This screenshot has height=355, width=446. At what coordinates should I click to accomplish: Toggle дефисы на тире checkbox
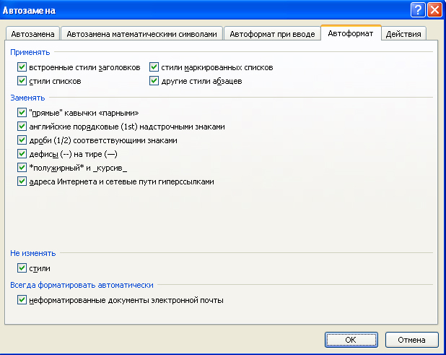pos(21,154)
